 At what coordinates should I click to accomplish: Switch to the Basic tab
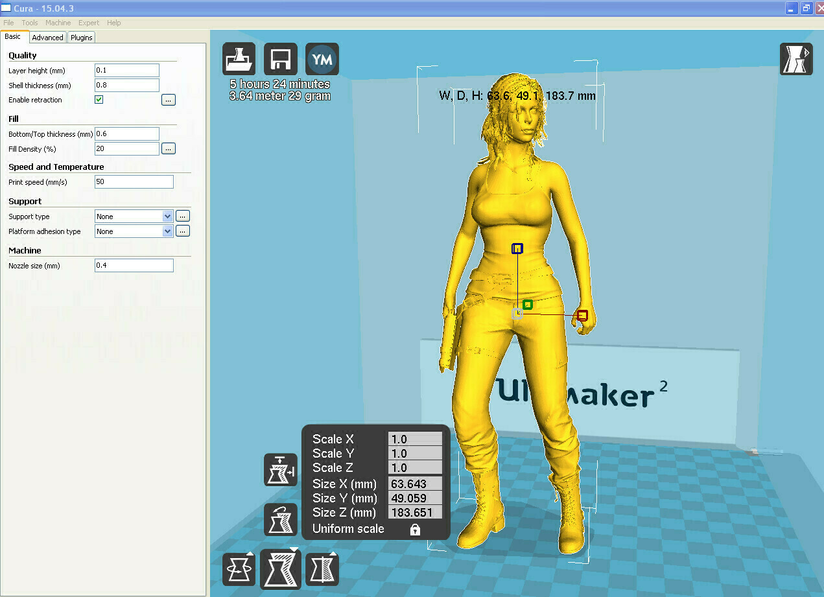[13, 37]
